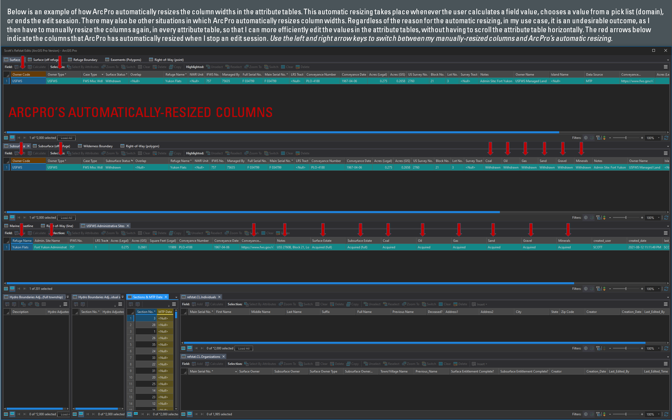Enable the row selection checkbox for USFWS record
The height and width of the screenshot is (420, 672).
tap(6, 81)
